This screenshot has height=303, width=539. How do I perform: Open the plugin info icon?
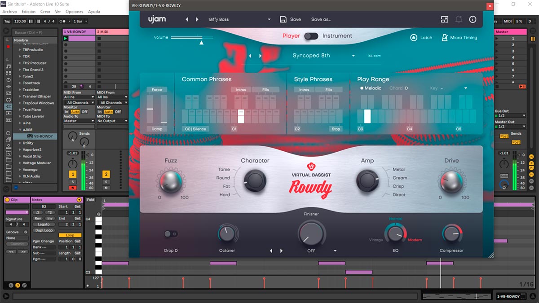pos(473,19)
